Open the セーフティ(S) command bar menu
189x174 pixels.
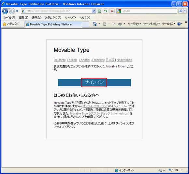click(152, 24)
